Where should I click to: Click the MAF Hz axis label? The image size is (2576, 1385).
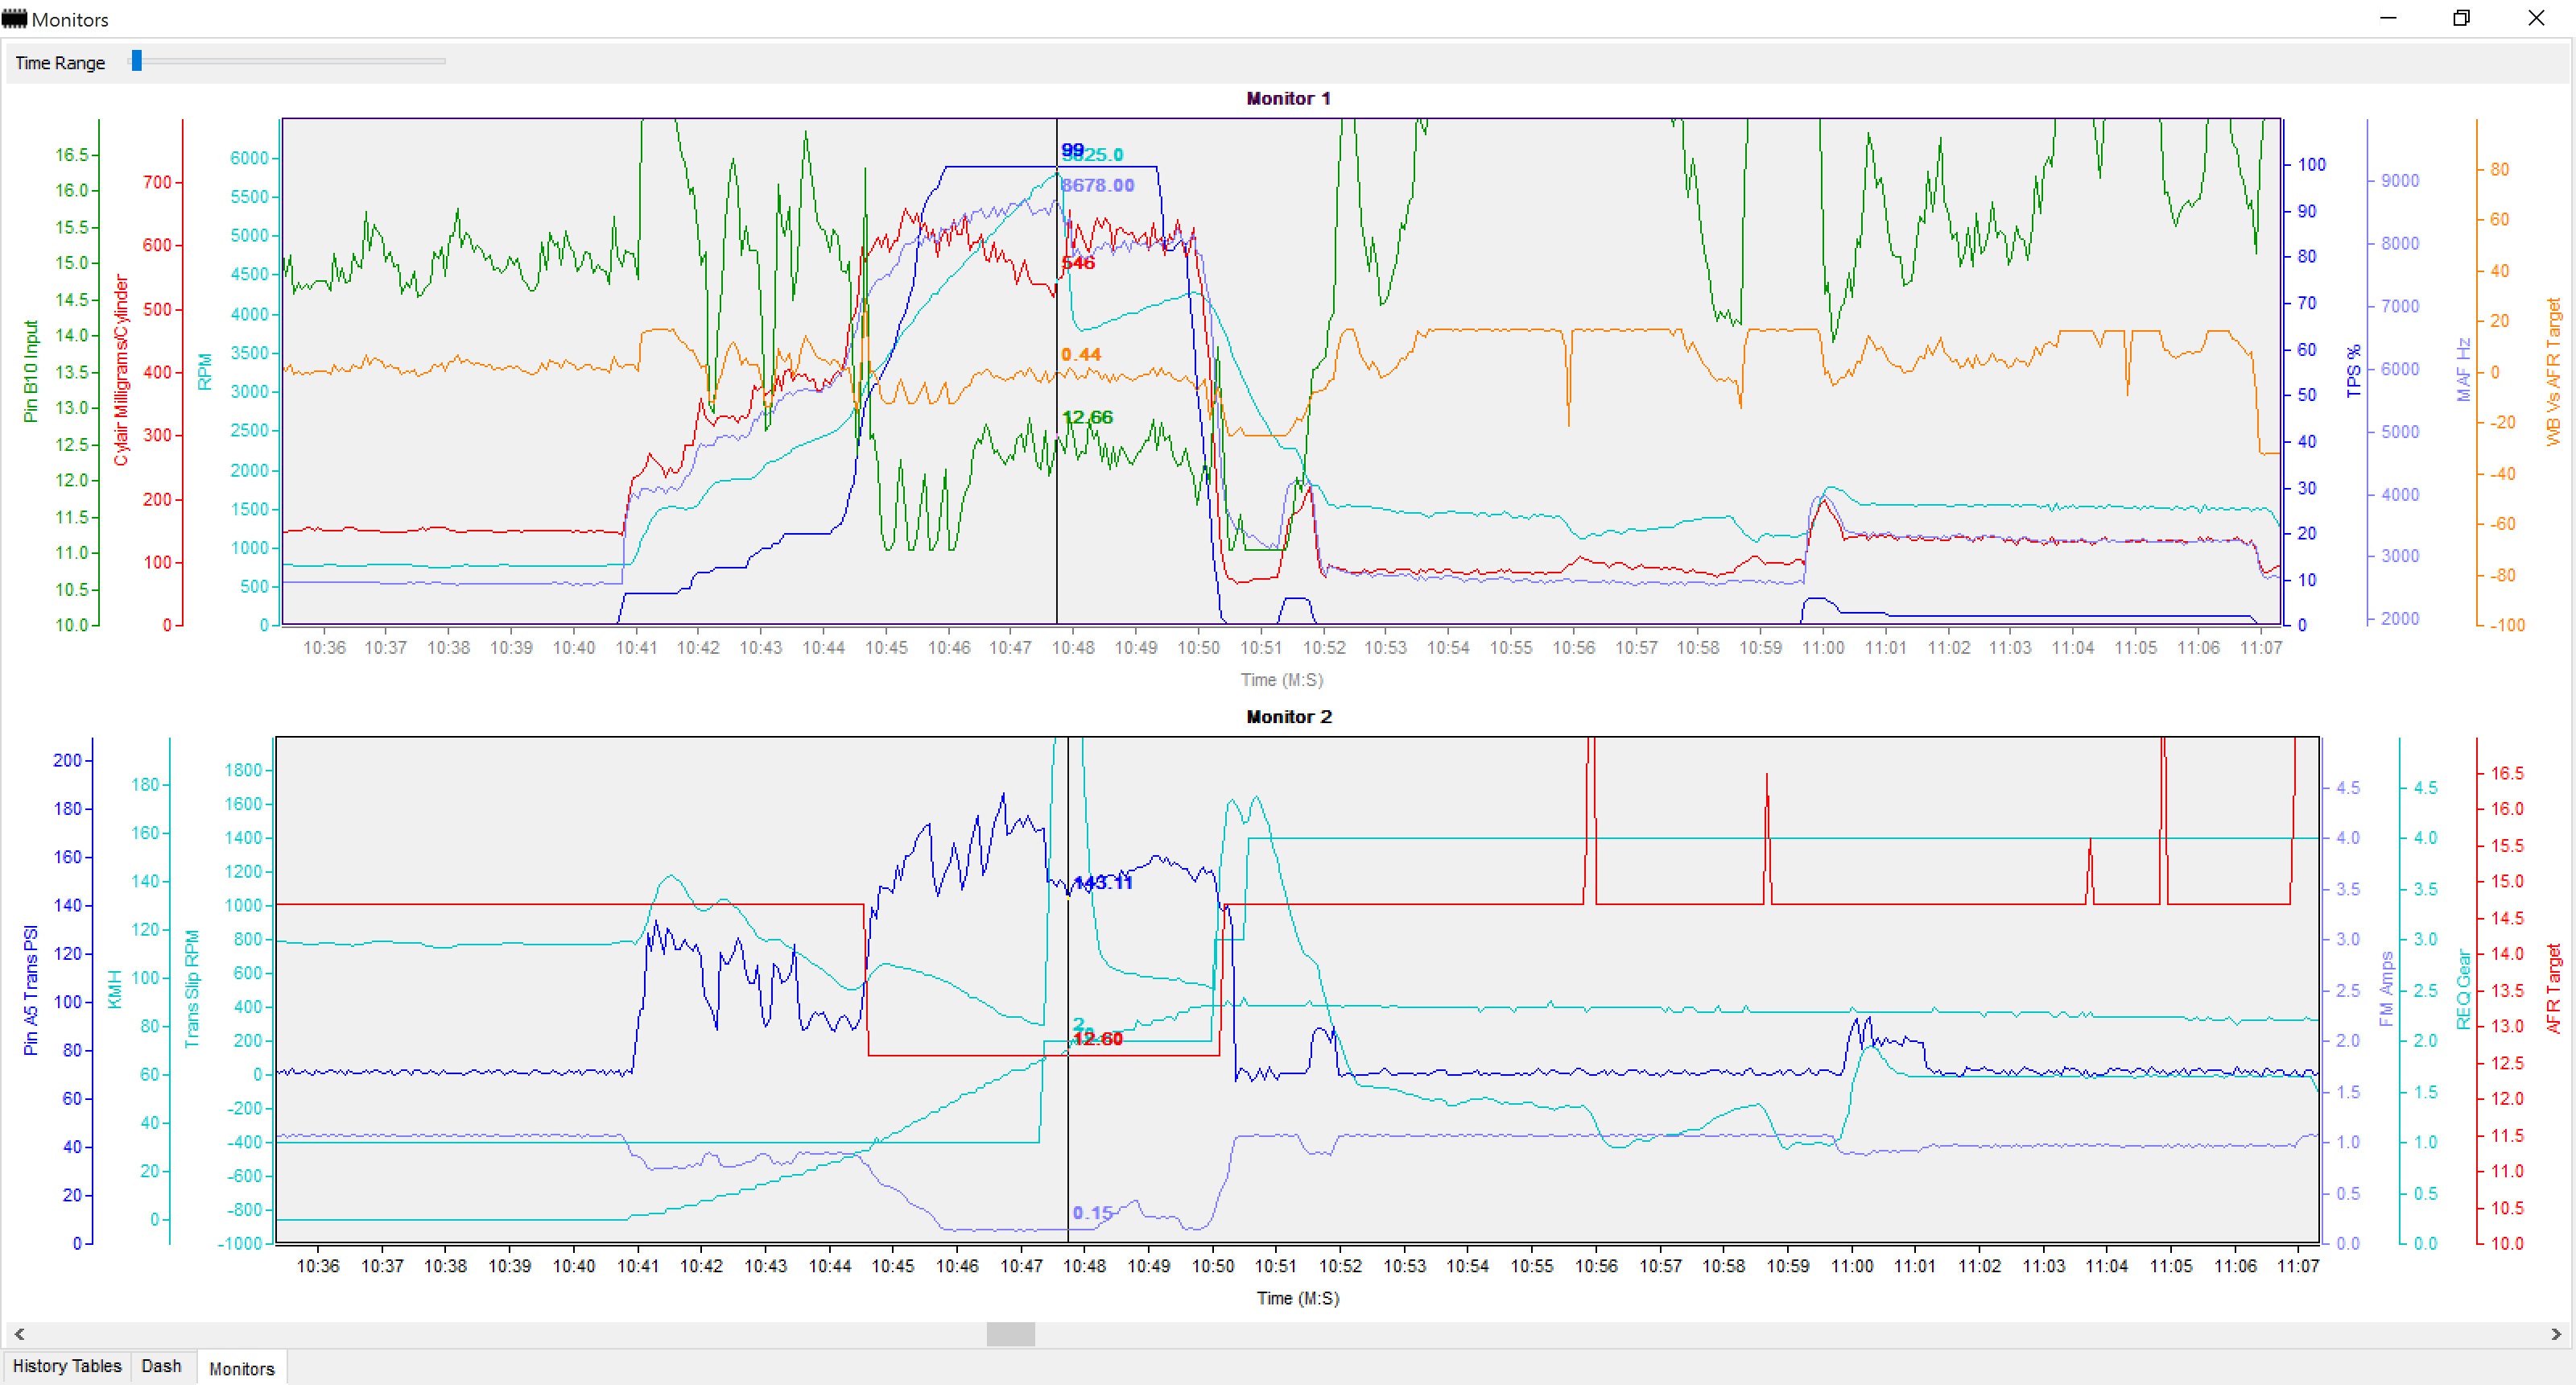[2463, 370]
